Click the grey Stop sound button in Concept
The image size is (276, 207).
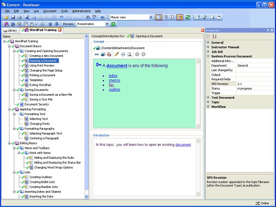click(143, 54)
